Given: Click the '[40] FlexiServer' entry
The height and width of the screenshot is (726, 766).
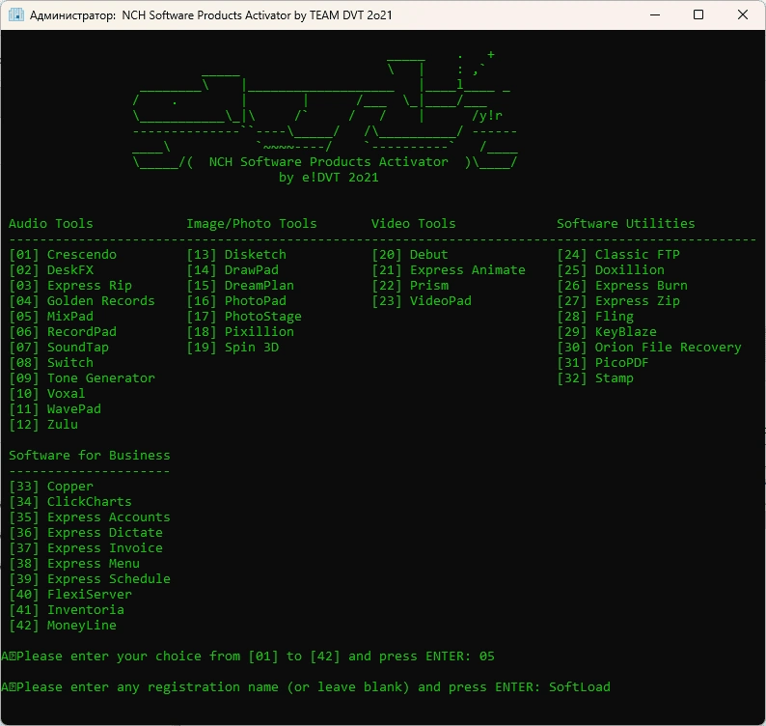Looking at the screenshot, I should point(70,595).
